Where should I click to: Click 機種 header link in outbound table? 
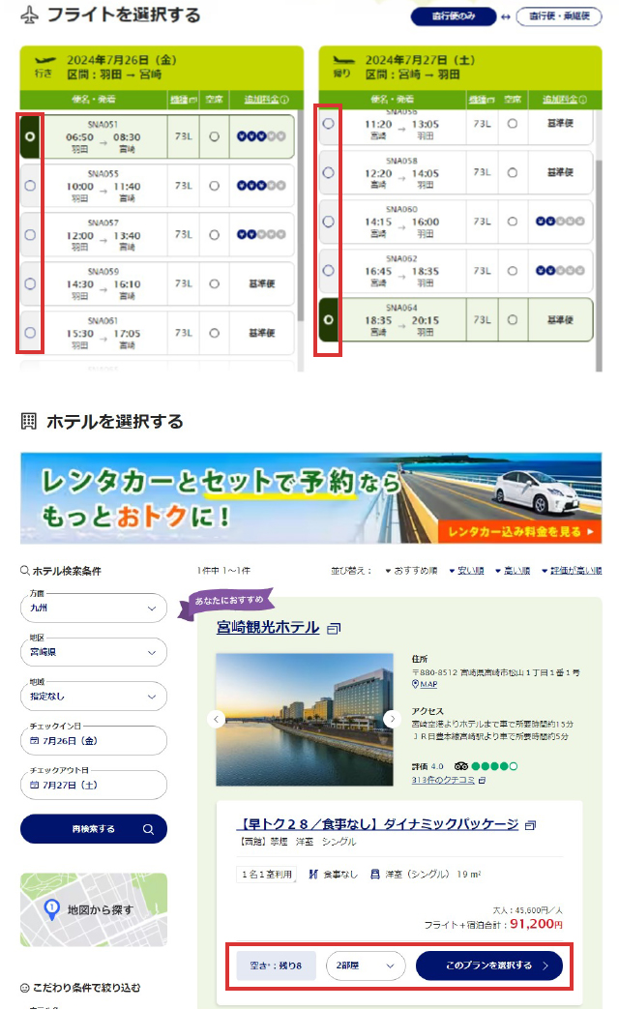183,100
